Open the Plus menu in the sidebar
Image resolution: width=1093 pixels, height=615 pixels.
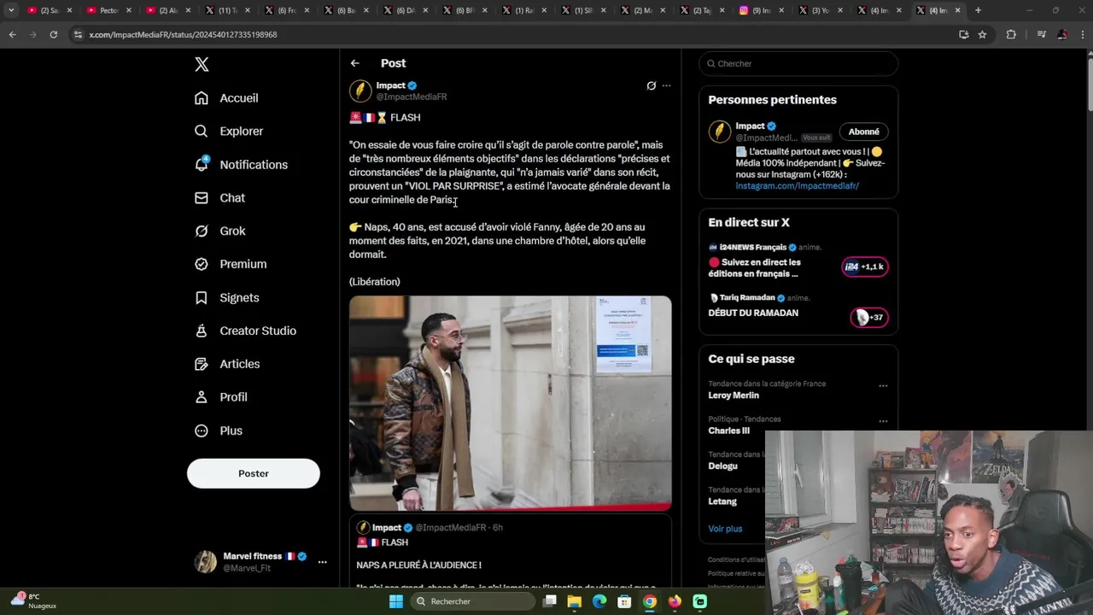tap(219, 430)
